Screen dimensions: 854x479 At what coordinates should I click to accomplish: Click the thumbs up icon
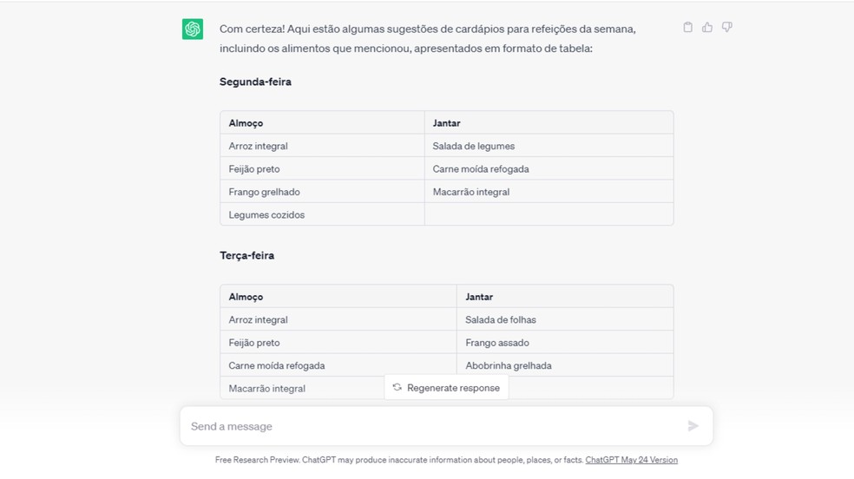coord(707,28)
